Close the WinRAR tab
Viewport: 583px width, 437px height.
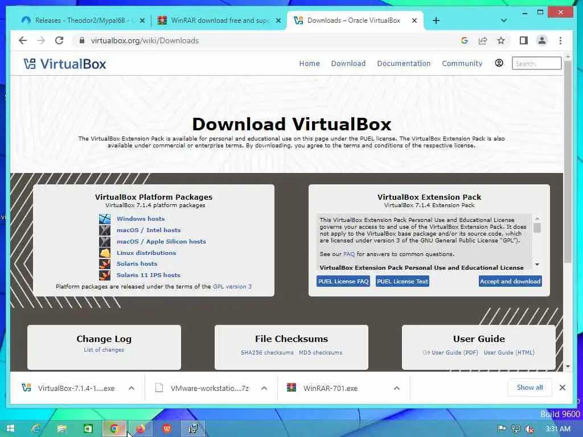[278, 21]
